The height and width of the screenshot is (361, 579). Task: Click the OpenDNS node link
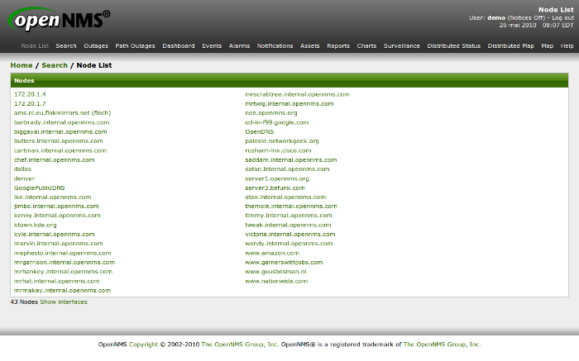coord(259,131)
